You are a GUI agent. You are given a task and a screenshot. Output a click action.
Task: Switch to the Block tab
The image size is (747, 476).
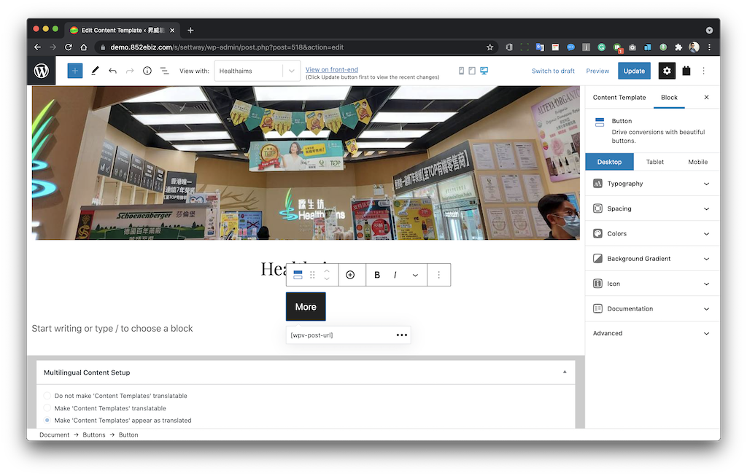(669, 97)
